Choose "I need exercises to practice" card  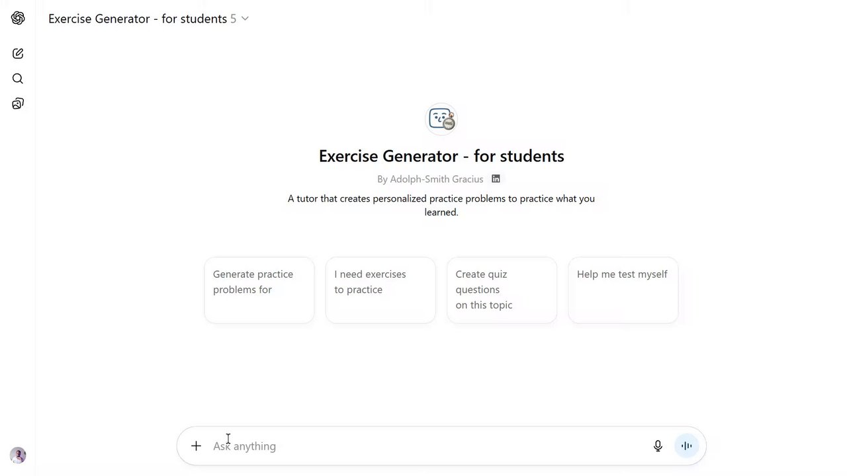[380, 290]
